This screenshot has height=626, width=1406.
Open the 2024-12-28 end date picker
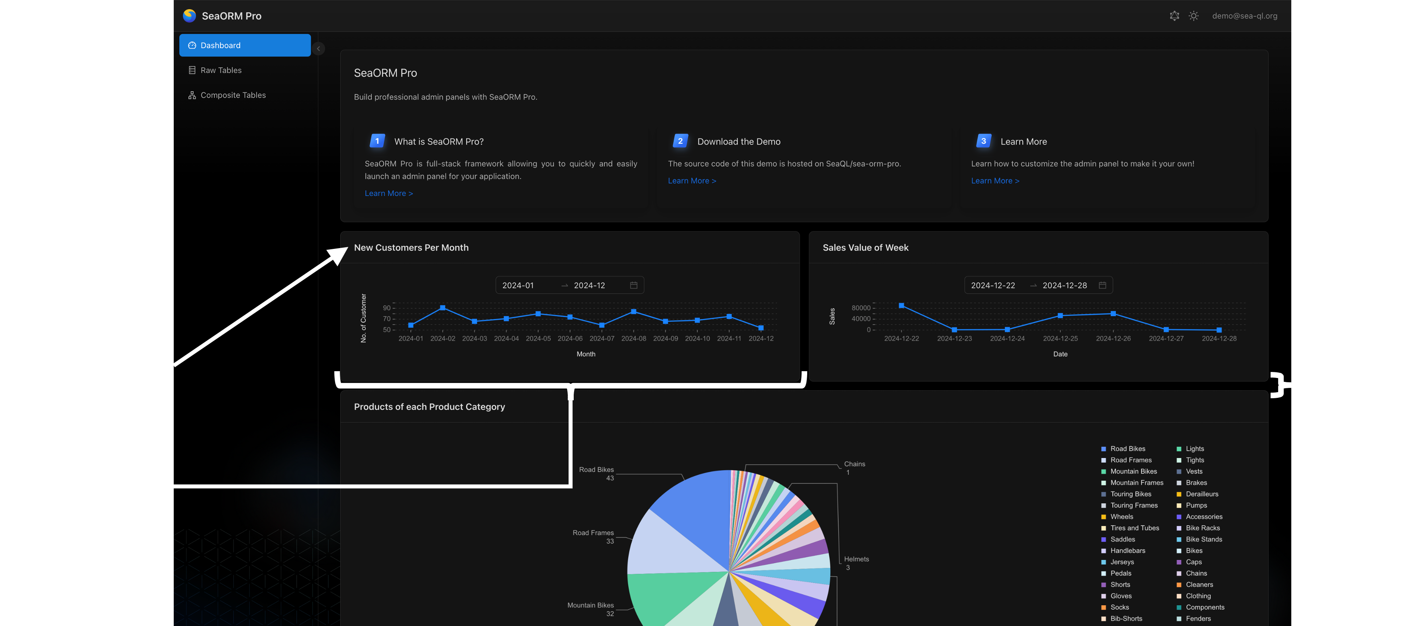1064,286
